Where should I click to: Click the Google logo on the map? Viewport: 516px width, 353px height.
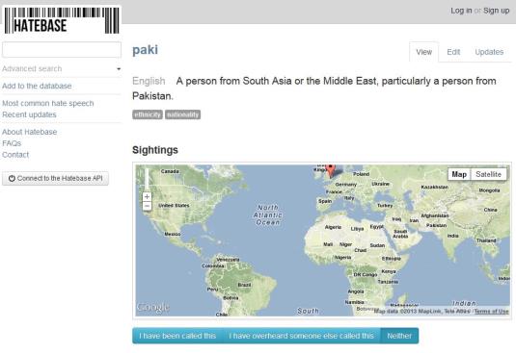pyautogui.click(x=153, y=307)
